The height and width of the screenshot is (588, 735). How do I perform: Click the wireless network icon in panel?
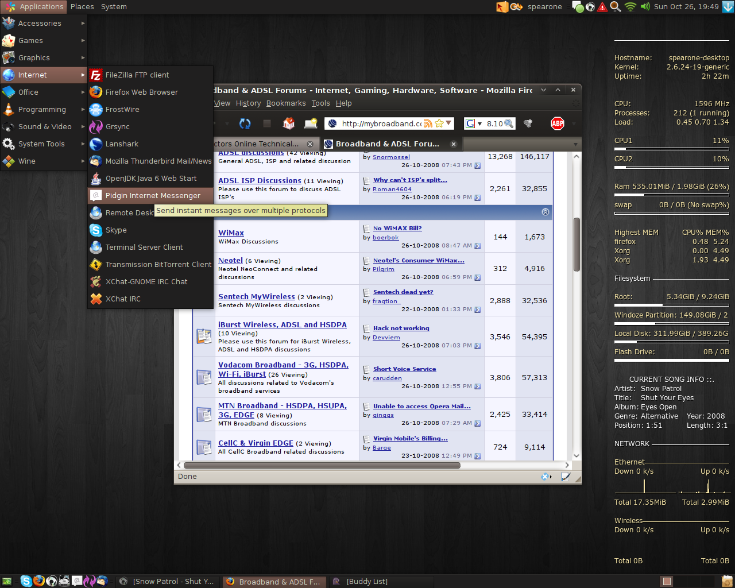pos(630,7)
